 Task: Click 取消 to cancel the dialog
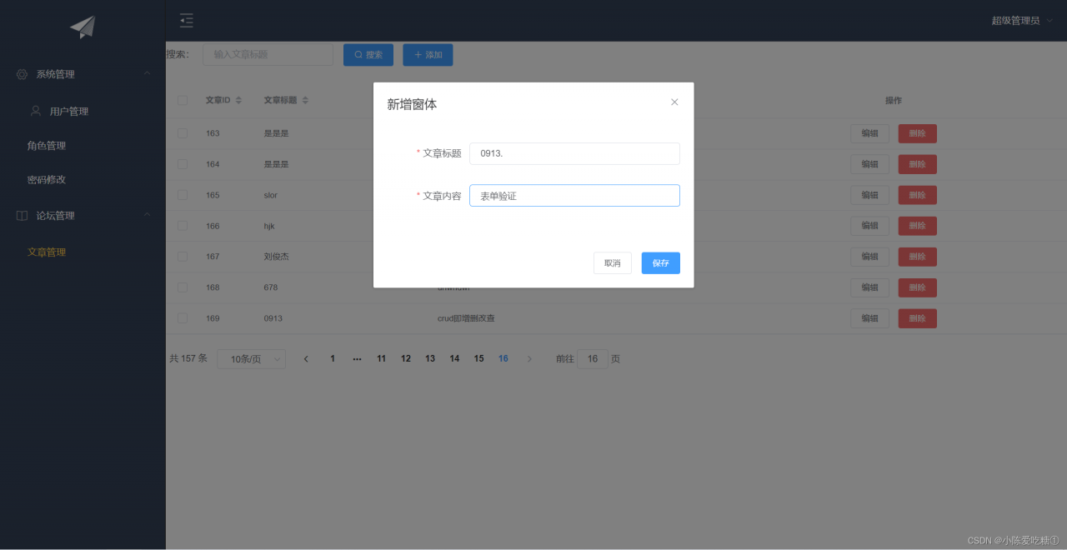click(x=613, y=263)
